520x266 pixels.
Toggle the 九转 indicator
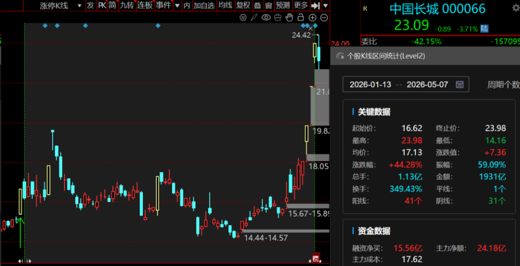pos(127,5)
